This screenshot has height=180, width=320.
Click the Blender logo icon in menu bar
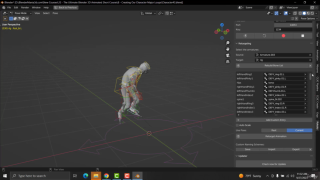pos(3,7)
